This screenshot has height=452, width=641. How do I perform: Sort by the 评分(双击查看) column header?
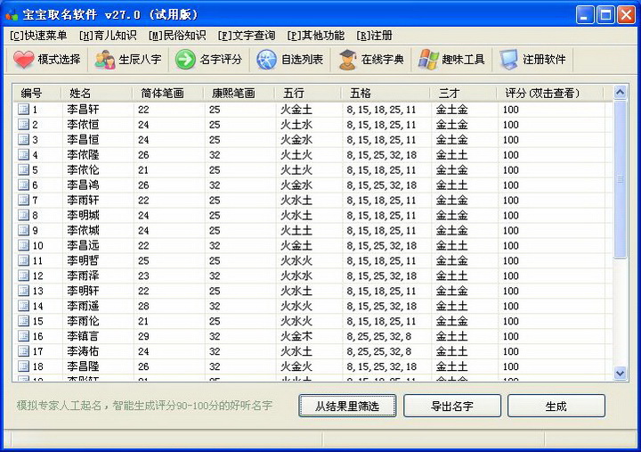click(550, 94)
